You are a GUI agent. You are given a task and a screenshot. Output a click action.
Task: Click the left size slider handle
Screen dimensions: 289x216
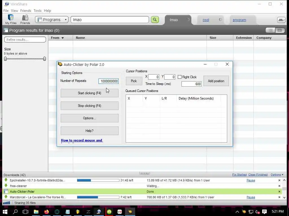[5, 59]
